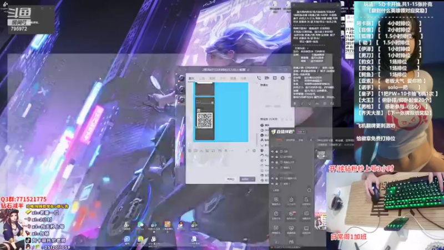Toggle eye visibility of top source in streaming assistant
The width and height of the screenshot is (444, 250).
coord(273,151)
